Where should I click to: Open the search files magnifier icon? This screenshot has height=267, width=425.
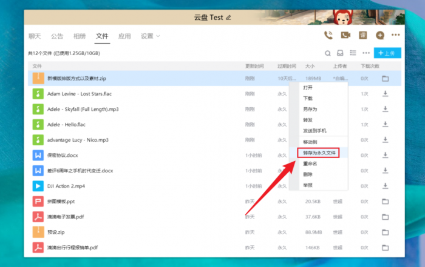tap(328, 53)
